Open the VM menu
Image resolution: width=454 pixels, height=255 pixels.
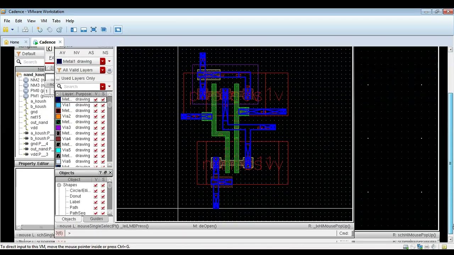(x=44, y=21)
